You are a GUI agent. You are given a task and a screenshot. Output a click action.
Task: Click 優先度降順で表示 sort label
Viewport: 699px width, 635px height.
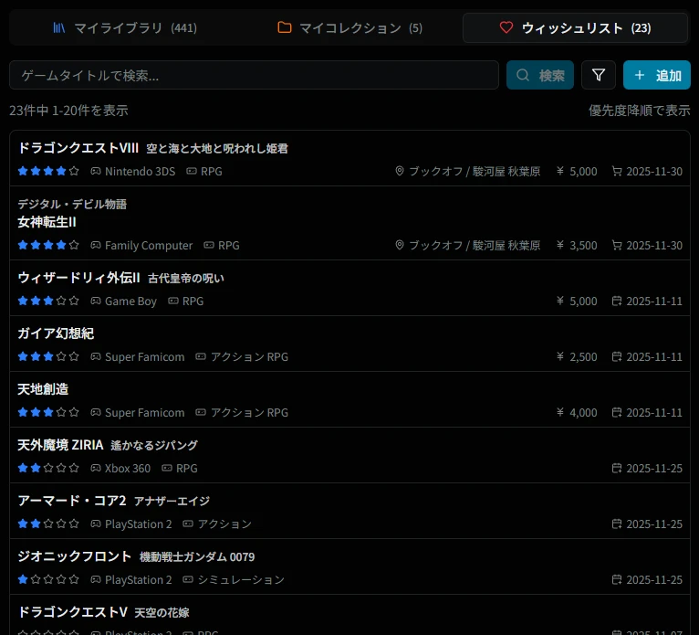pos(640,111)
